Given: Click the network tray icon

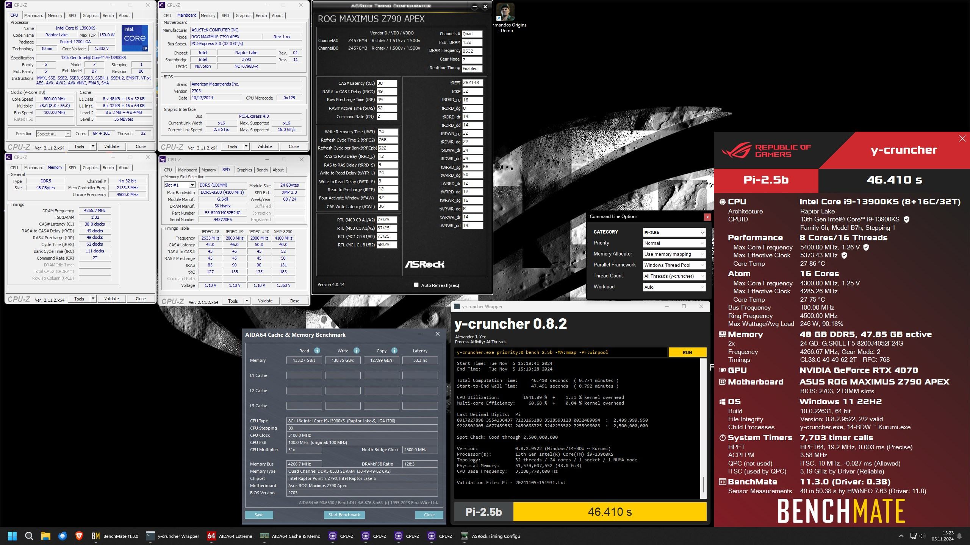Looking at the screenshot, I should (913, 536).
